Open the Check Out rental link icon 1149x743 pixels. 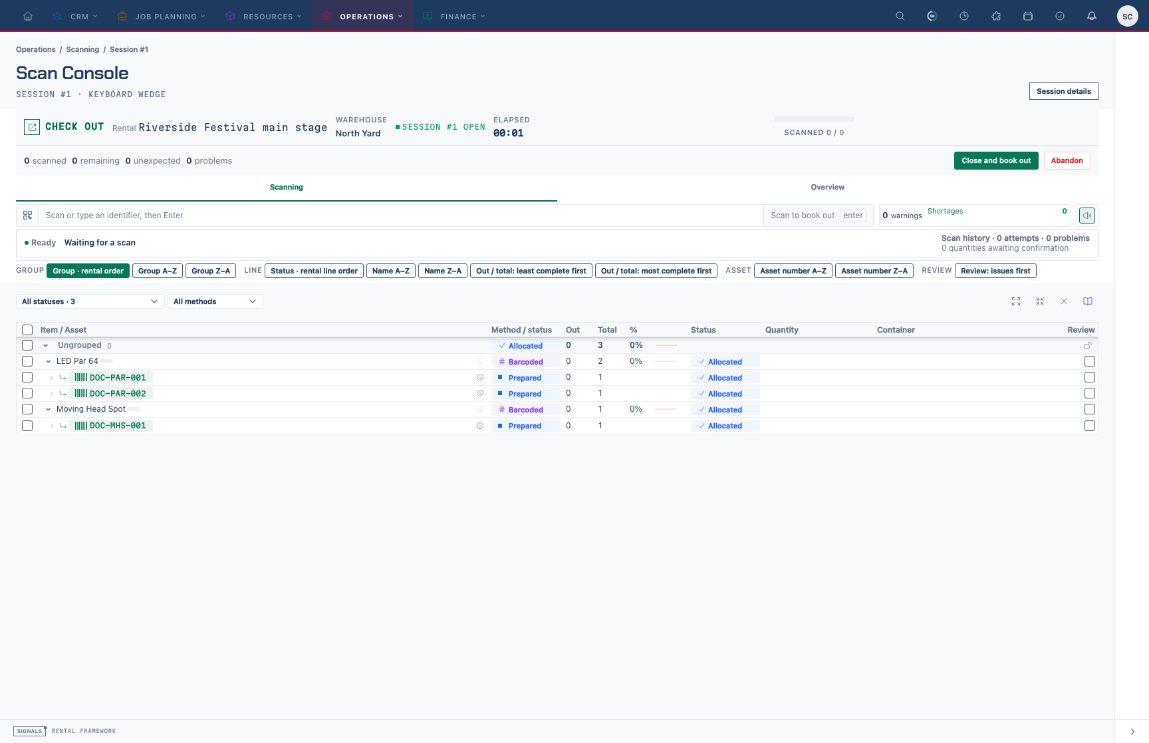click(x=32, y=127)
